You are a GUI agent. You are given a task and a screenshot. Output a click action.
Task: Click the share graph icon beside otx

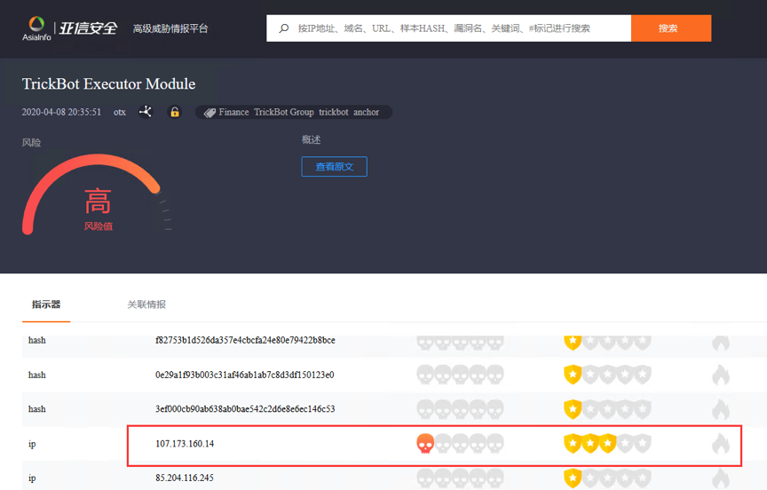(146, 112)
